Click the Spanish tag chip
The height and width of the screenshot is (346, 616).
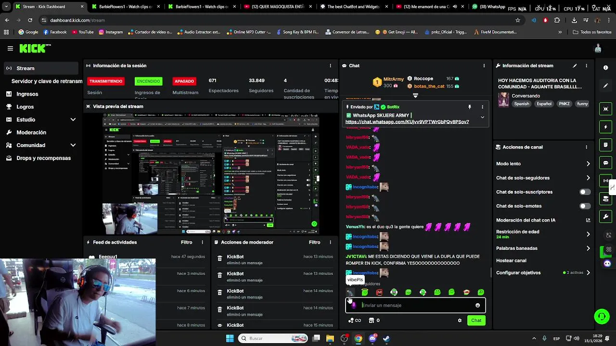[521, 104]
